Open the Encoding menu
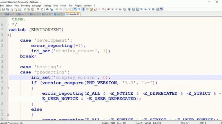The image size is (222, 124). (x=25, y=6)
